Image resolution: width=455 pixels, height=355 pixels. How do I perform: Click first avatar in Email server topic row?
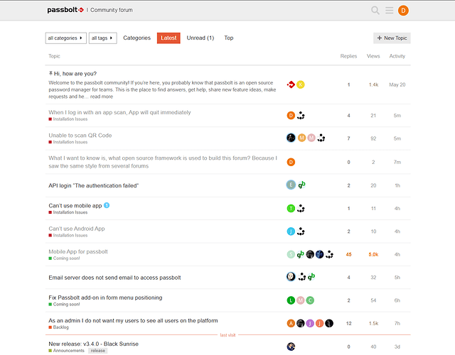click(291, 276)
